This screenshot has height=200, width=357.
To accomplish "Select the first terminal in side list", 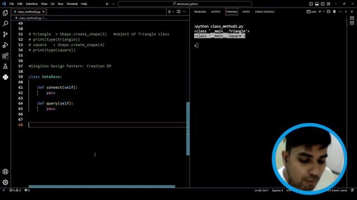I will (352, 18).
